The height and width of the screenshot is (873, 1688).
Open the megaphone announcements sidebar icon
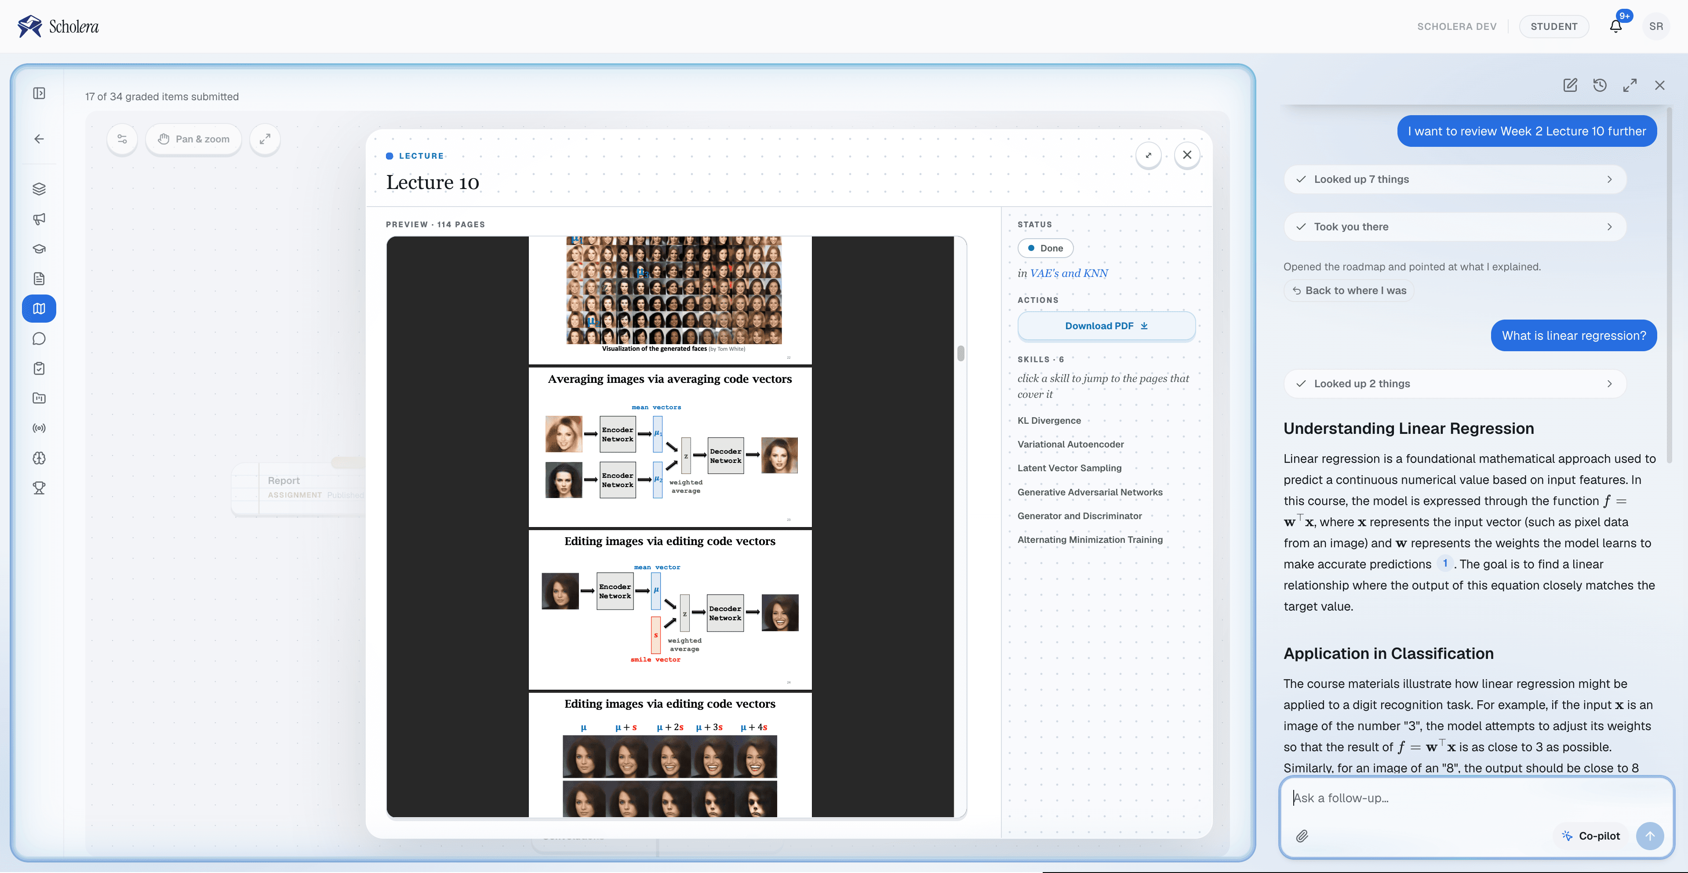pos(39,219)
